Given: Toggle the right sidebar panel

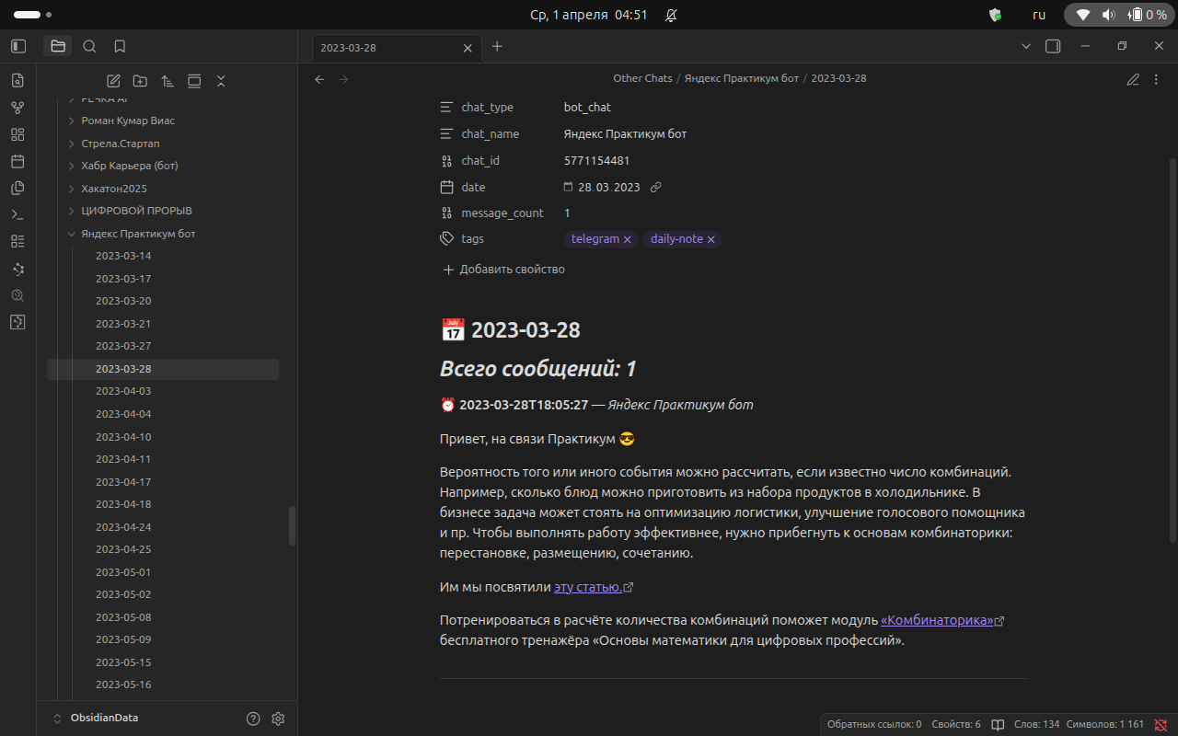Looking at the screenshot, I should pos(1053,46).
